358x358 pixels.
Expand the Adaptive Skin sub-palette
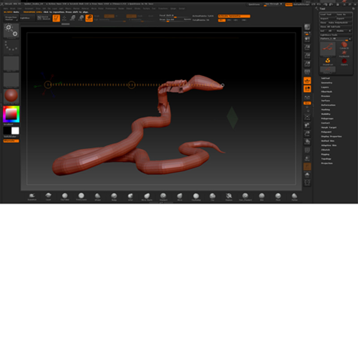329,145
